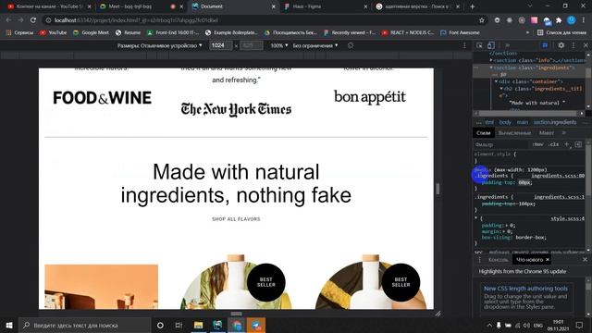The height and width of the screenshot is (333, 592).
Task: Open DevTools settings gear
Action: [x=561, y=45]
